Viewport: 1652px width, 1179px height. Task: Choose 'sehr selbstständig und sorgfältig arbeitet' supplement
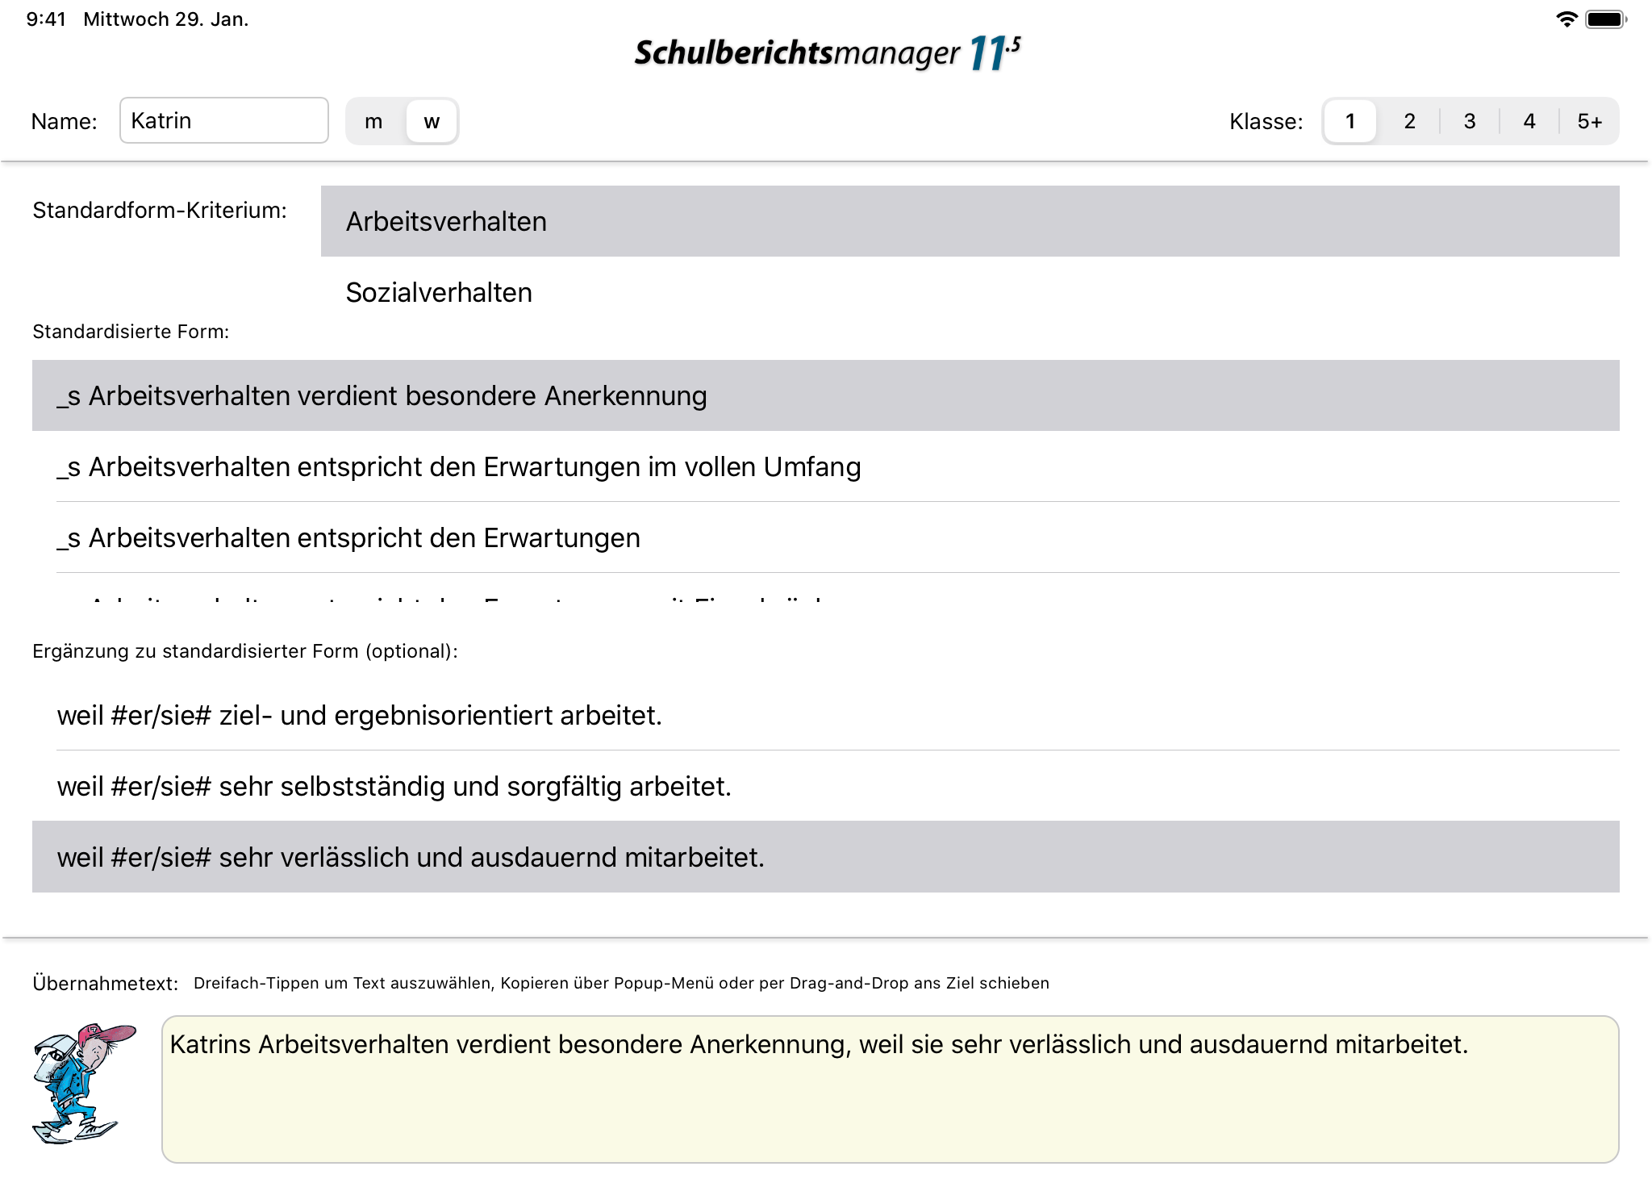click(x=825, y=786)
